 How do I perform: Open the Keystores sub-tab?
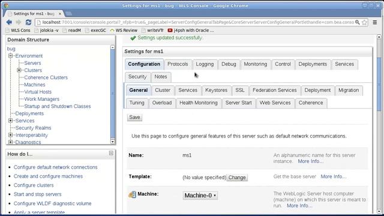tap(216, 90)
